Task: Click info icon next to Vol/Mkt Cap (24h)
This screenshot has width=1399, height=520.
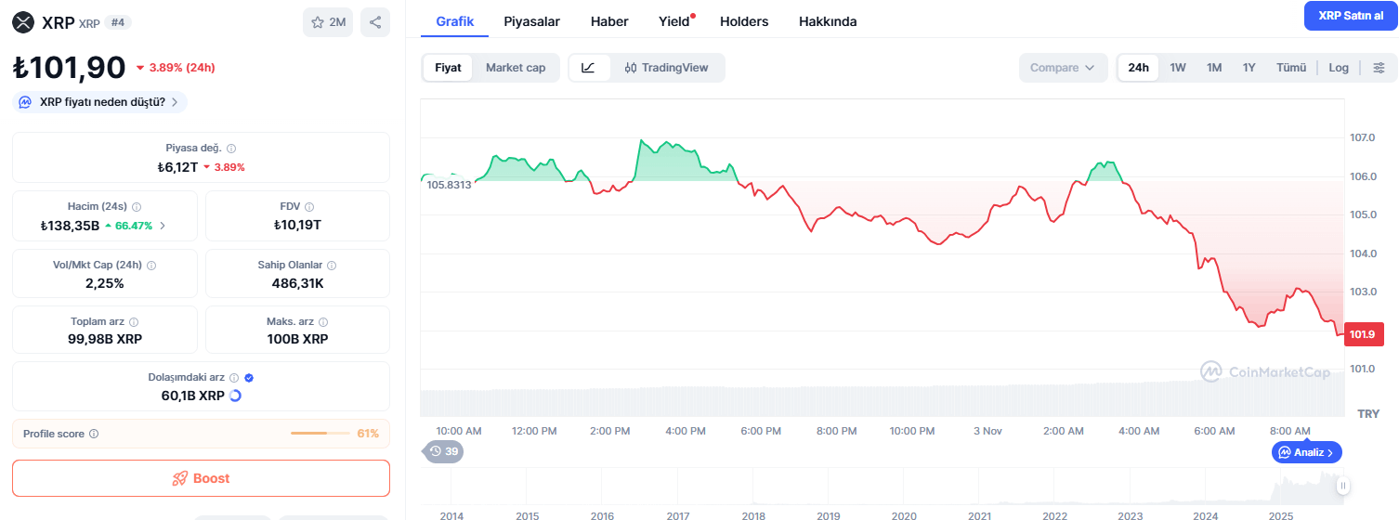Action: coord(151,265)
